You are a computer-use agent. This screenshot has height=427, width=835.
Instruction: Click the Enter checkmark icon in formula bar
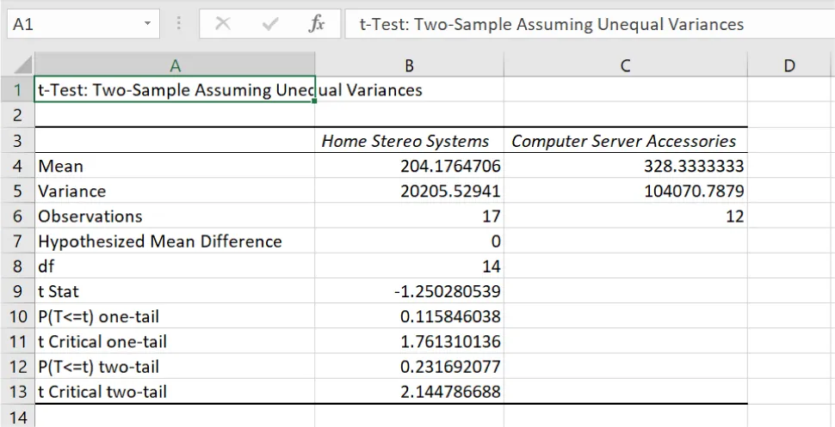click(270, 24)
